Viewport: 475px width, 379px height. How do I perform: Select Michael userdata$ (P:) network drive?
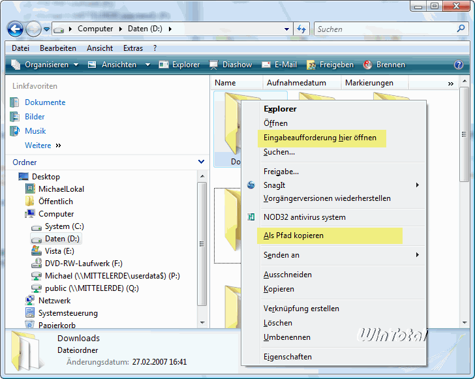[x=112, y=276]
